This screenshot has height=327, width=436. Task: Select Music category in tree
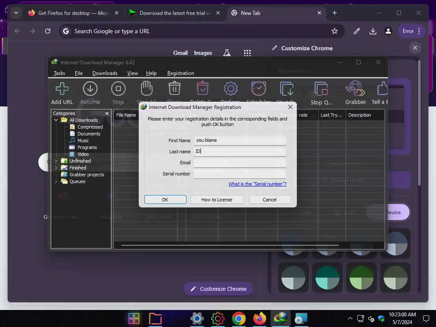point(83,141)
